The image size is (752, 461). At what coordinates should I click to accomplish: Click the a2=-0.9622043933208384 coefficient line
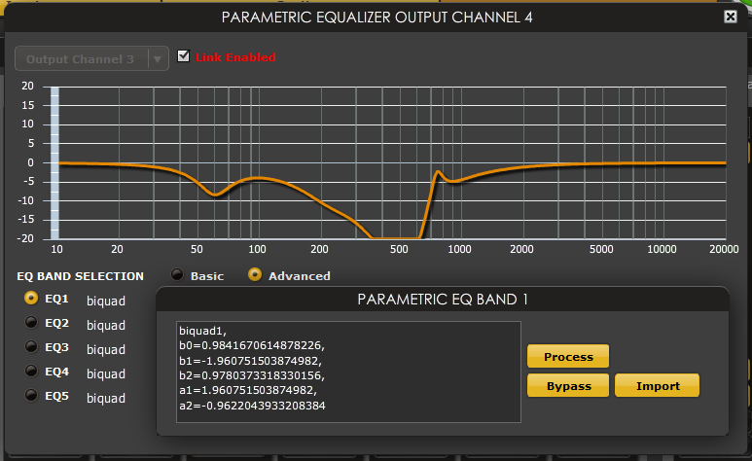coord(252,406)
